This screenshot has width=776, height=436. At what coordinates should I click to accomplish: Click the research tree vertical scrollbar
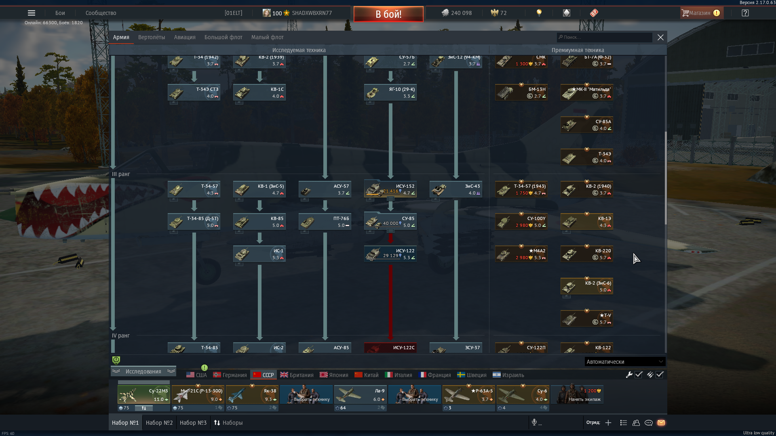pyautogui.click(x=665, y=178)
